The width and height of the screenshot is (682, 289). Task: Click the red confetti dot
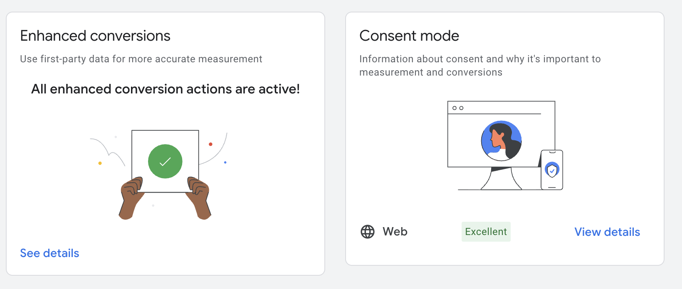[x=211, y=144]
